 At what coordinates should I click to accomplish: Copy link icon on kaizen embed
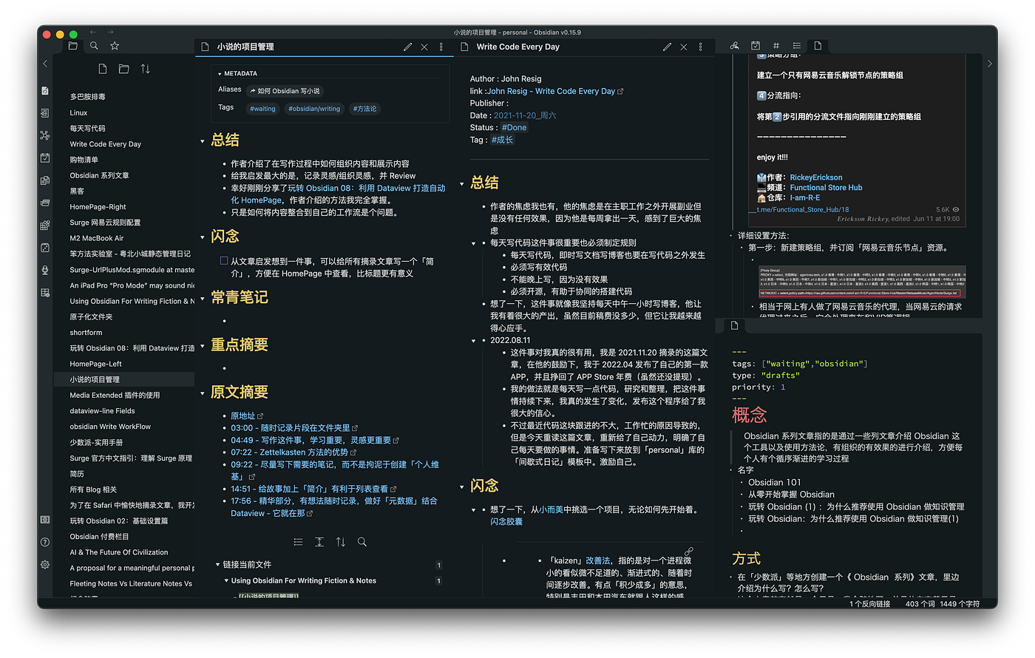689,551
